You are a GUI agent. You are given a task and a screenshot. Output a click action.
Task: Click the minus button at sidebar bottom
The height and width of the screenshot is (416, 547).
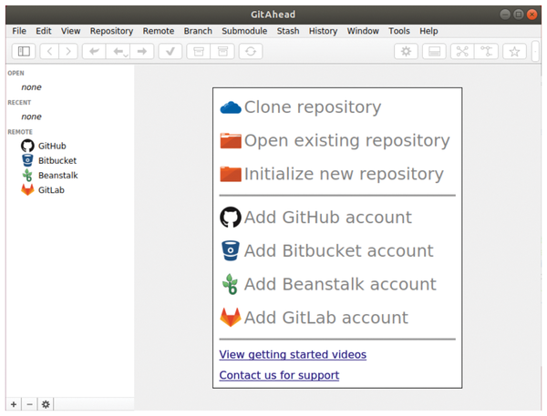click(x=30, y=404)
